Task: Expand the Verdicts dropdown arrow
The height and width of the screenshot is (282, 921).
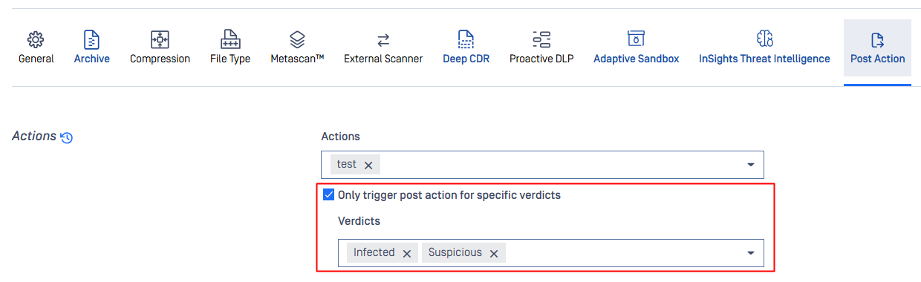Action: coord(750,253)
